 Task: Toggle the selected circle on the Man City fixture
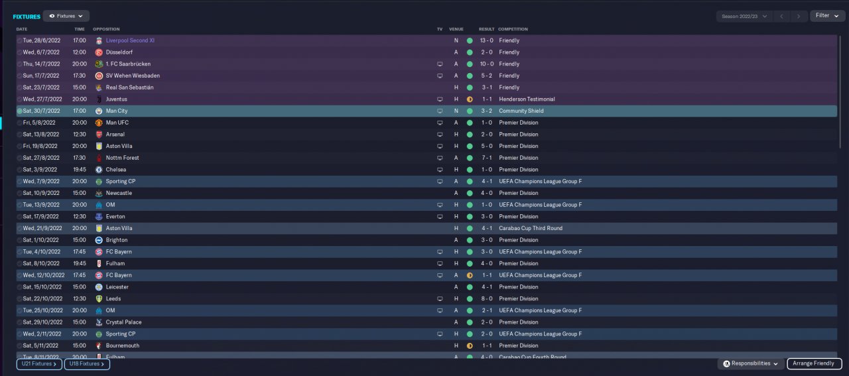19,111
